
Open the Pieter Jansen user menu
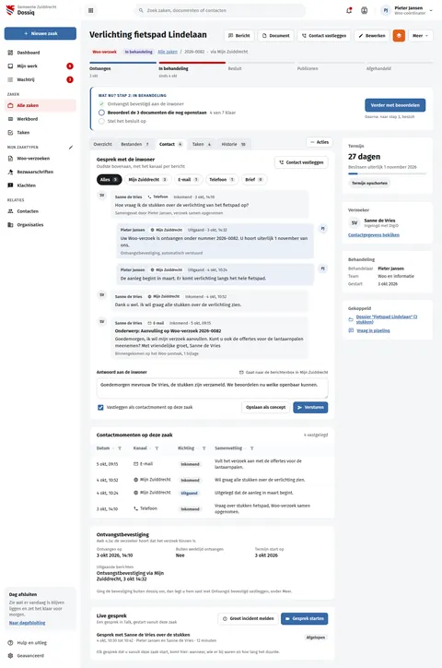407,10
